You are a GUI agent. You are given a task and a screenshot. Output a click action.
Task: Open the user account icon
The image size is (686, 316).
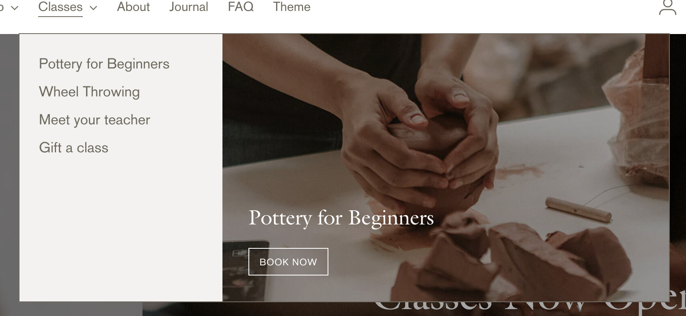pyautogui.click(x=667, y=7)
